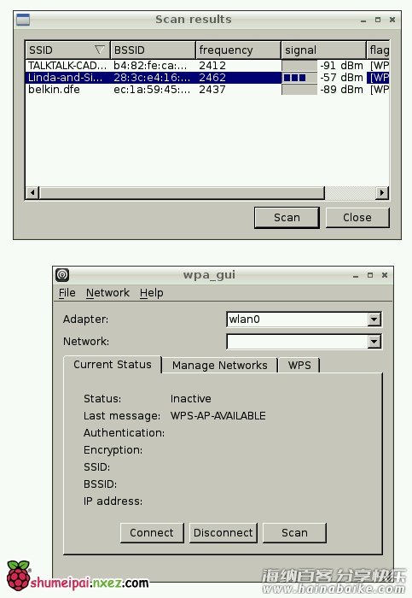Click the horizontal scrollbar right arrow
This screenshot has height=598, width=412.
[x=382, y=192]
